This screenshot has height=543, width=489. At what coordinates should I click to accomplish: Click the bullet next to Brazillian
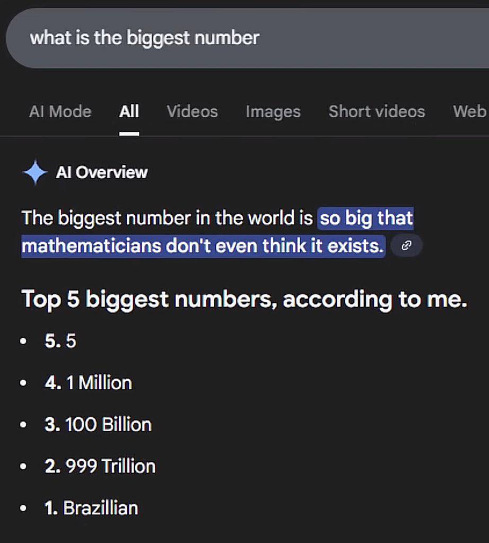pyautogui.click(x=23, y=507)
